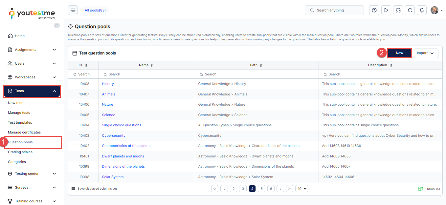Screen dimensions: 446x205
Task: Click the New button
Action: [399, 53]
